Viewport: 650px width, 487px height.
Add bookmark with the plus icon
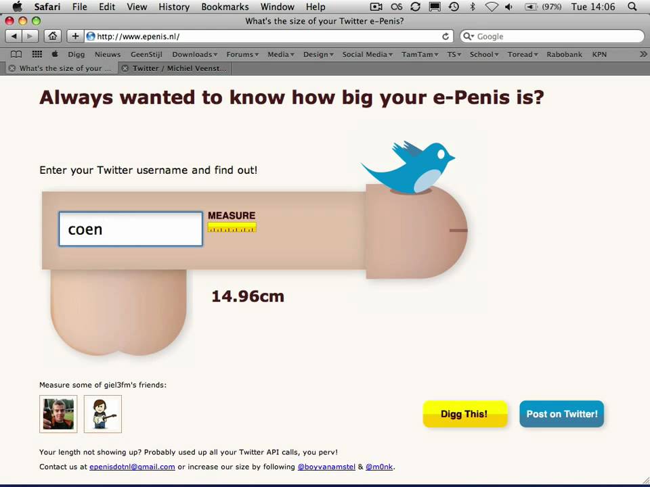75,37
